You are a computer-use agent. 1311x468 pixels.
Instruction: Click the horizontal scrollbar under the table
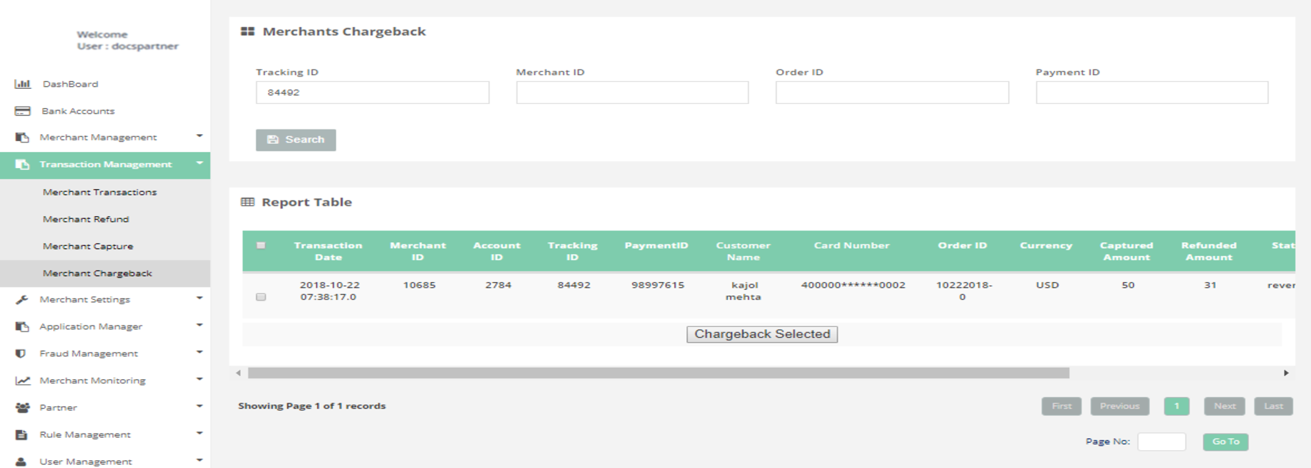point(658,373)
